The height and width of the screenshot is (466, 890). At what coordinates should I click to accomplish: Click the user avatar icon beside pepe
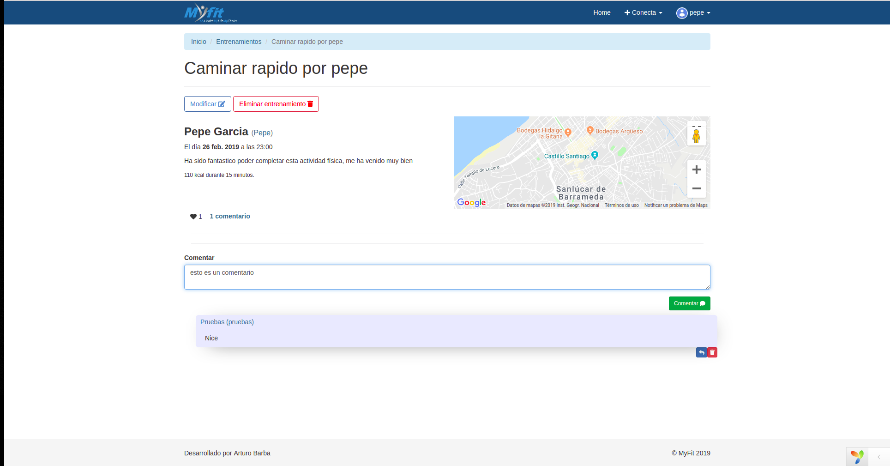click(682, 13)
